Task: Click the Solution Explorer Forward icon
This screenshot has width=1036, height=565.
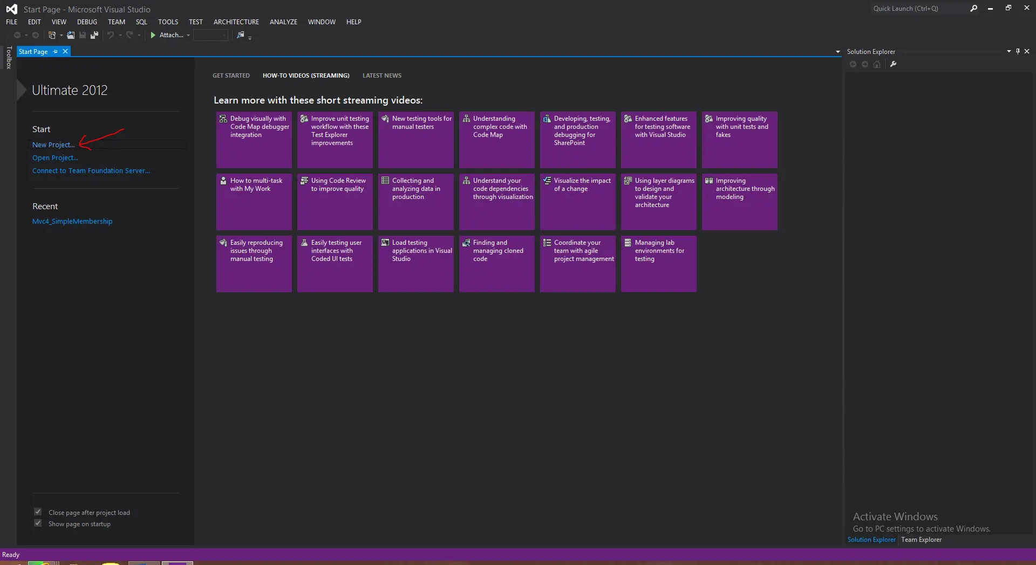Action: pos(865,64)
